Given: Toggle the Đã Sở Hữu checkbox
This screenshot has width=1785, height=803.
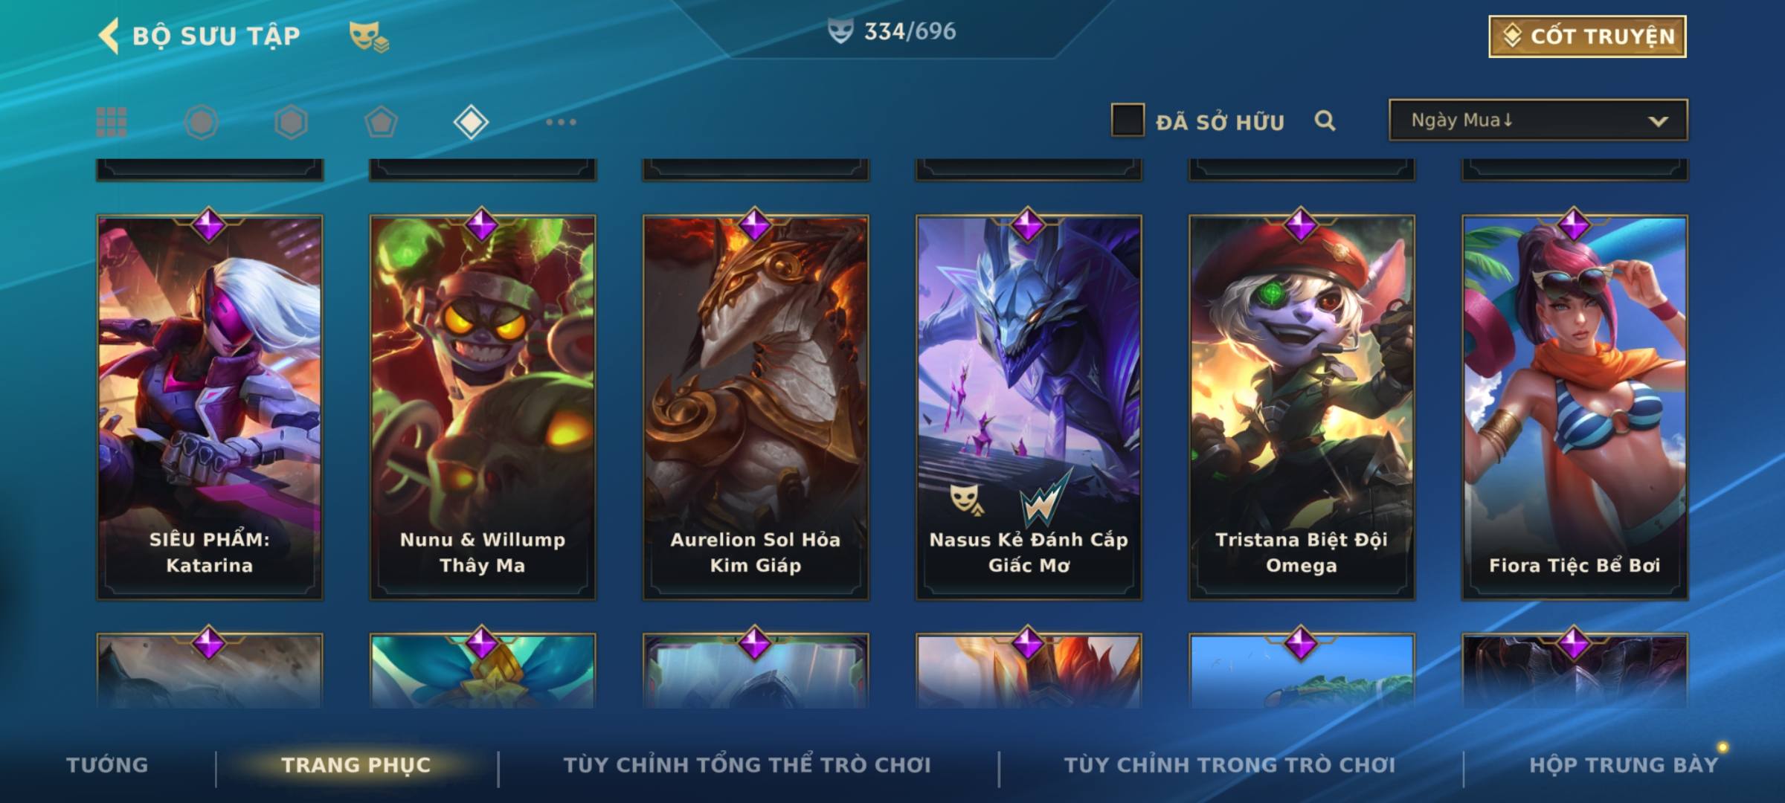Looking at the screenshot, I should [x=1128, y=120].
